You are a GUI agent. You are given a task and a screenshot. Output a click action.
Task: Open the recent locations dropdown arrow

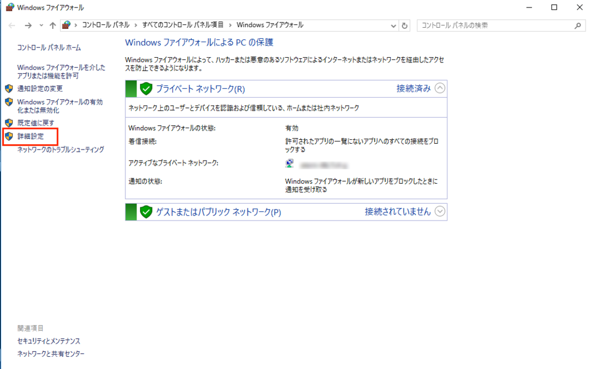pos(41,25)
